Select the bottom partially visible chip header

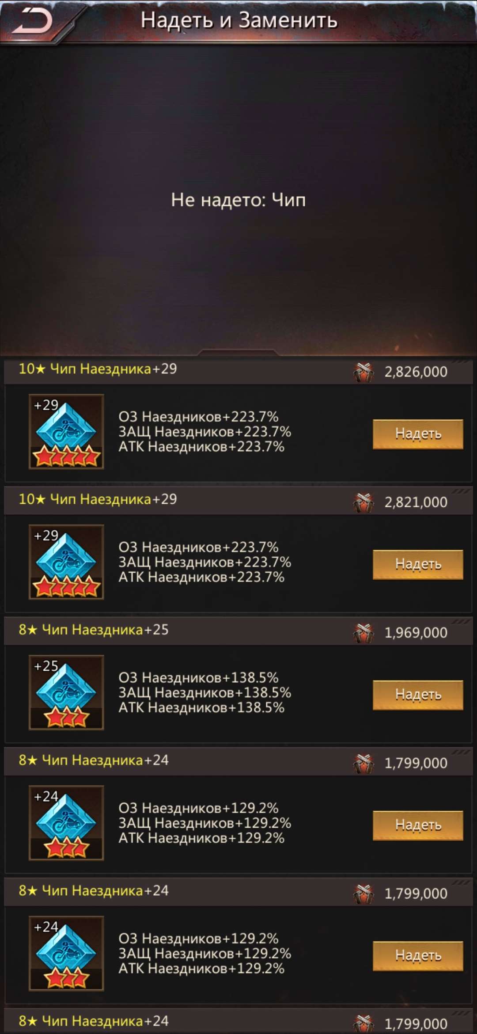(x=238, y=1022)
